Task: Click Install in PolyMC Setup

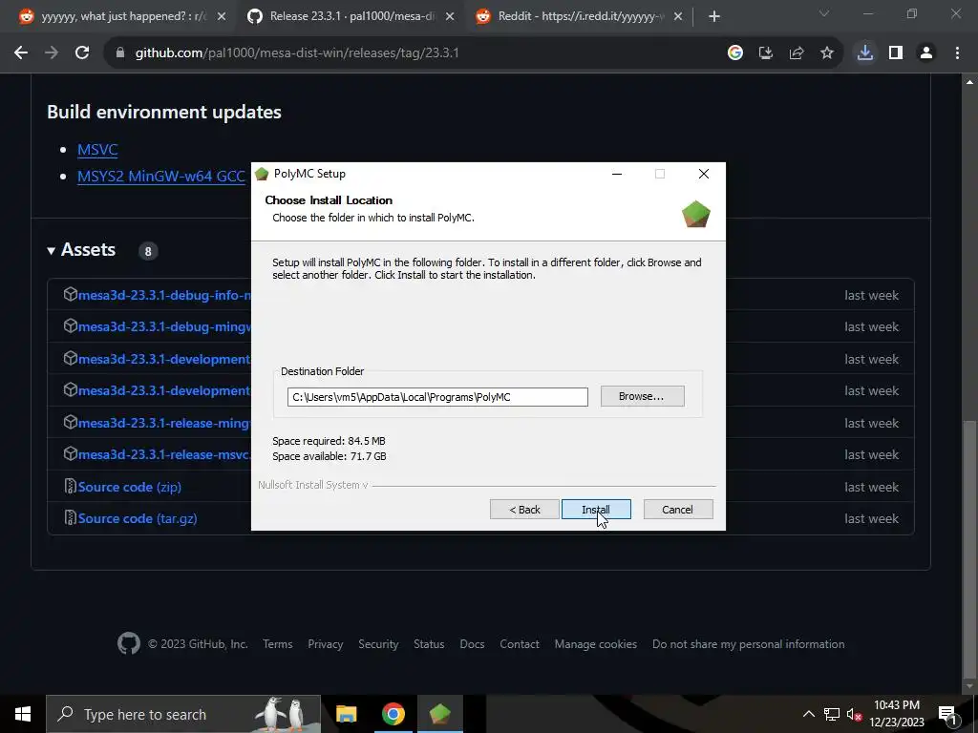Action: point(596,510)
